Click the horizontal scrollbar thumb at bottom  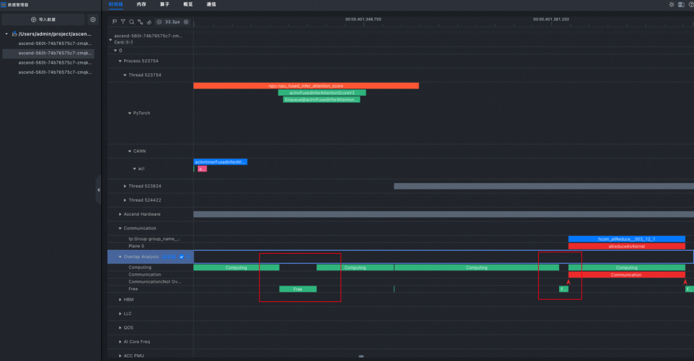pyautogui.click(x=361, y=356)
